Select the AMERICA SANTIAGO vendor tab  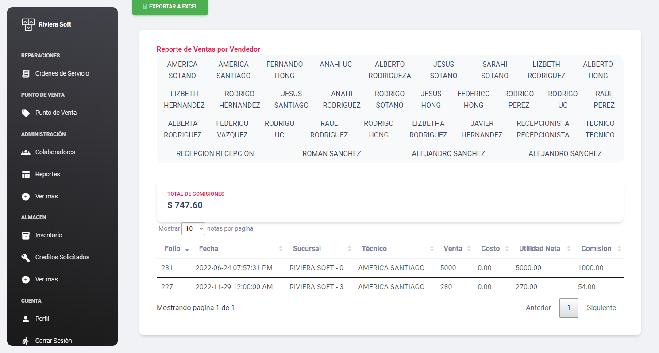(233, 70)
